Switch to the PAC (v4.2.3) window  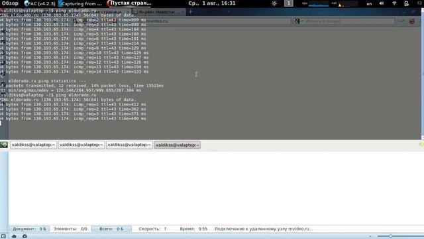click(40, 3)
